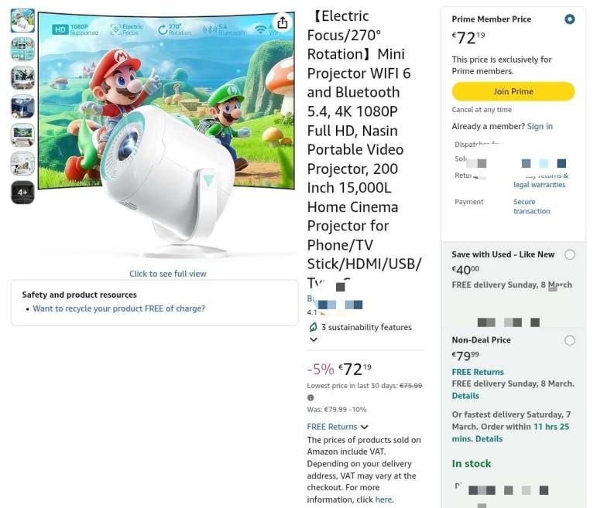Click the Sign in link
Viewport: 597px width, 508px height.
point(540,126)
